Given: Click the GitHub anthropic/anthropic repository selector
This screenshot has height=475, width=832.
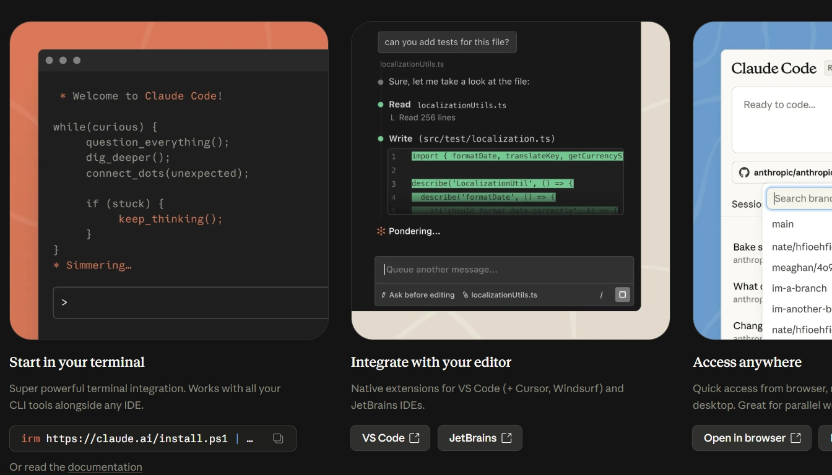Looking at the screenshot, I should tap(782, 173).
